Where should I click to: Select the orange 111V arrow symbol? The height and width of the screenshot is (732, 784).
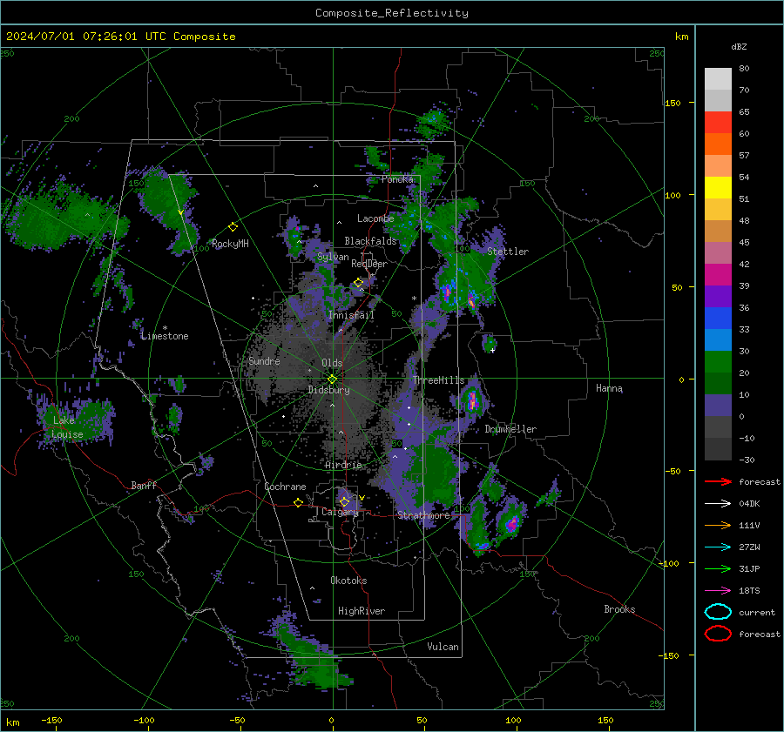pos(718,525)
